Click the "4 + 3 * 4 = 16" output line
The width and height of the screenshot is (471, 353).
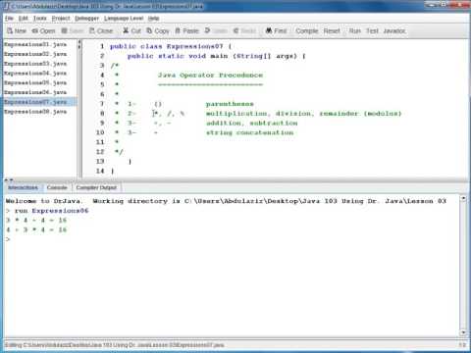[36, 229]
